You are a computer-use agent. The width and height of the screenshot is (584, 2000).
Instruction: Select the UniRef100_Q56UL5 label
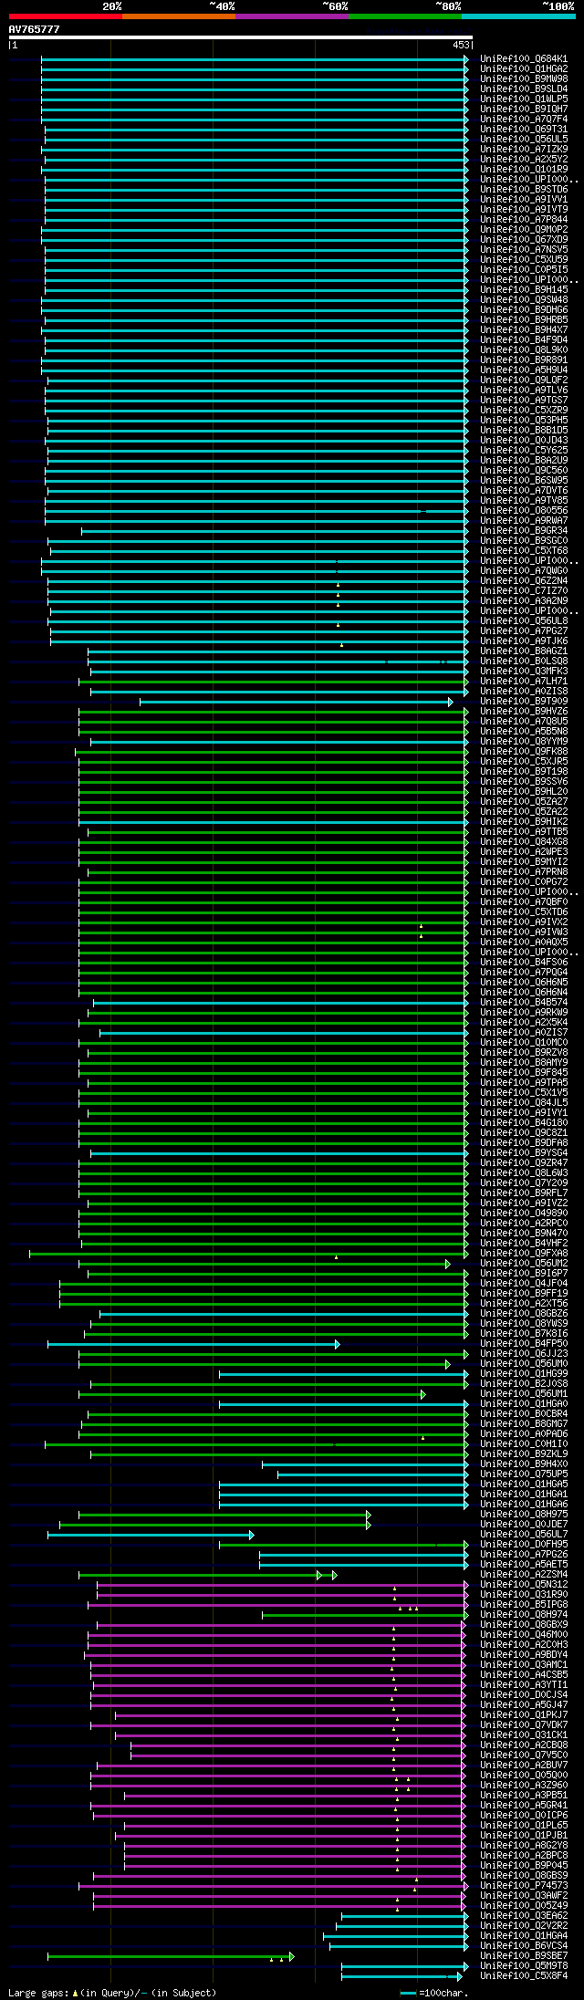coord(524,139)
